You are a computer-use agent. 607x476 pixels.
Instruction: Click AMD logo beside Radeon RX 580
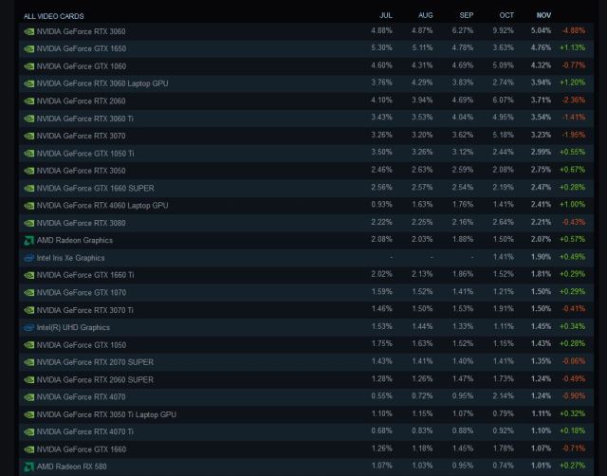(29, 467)
